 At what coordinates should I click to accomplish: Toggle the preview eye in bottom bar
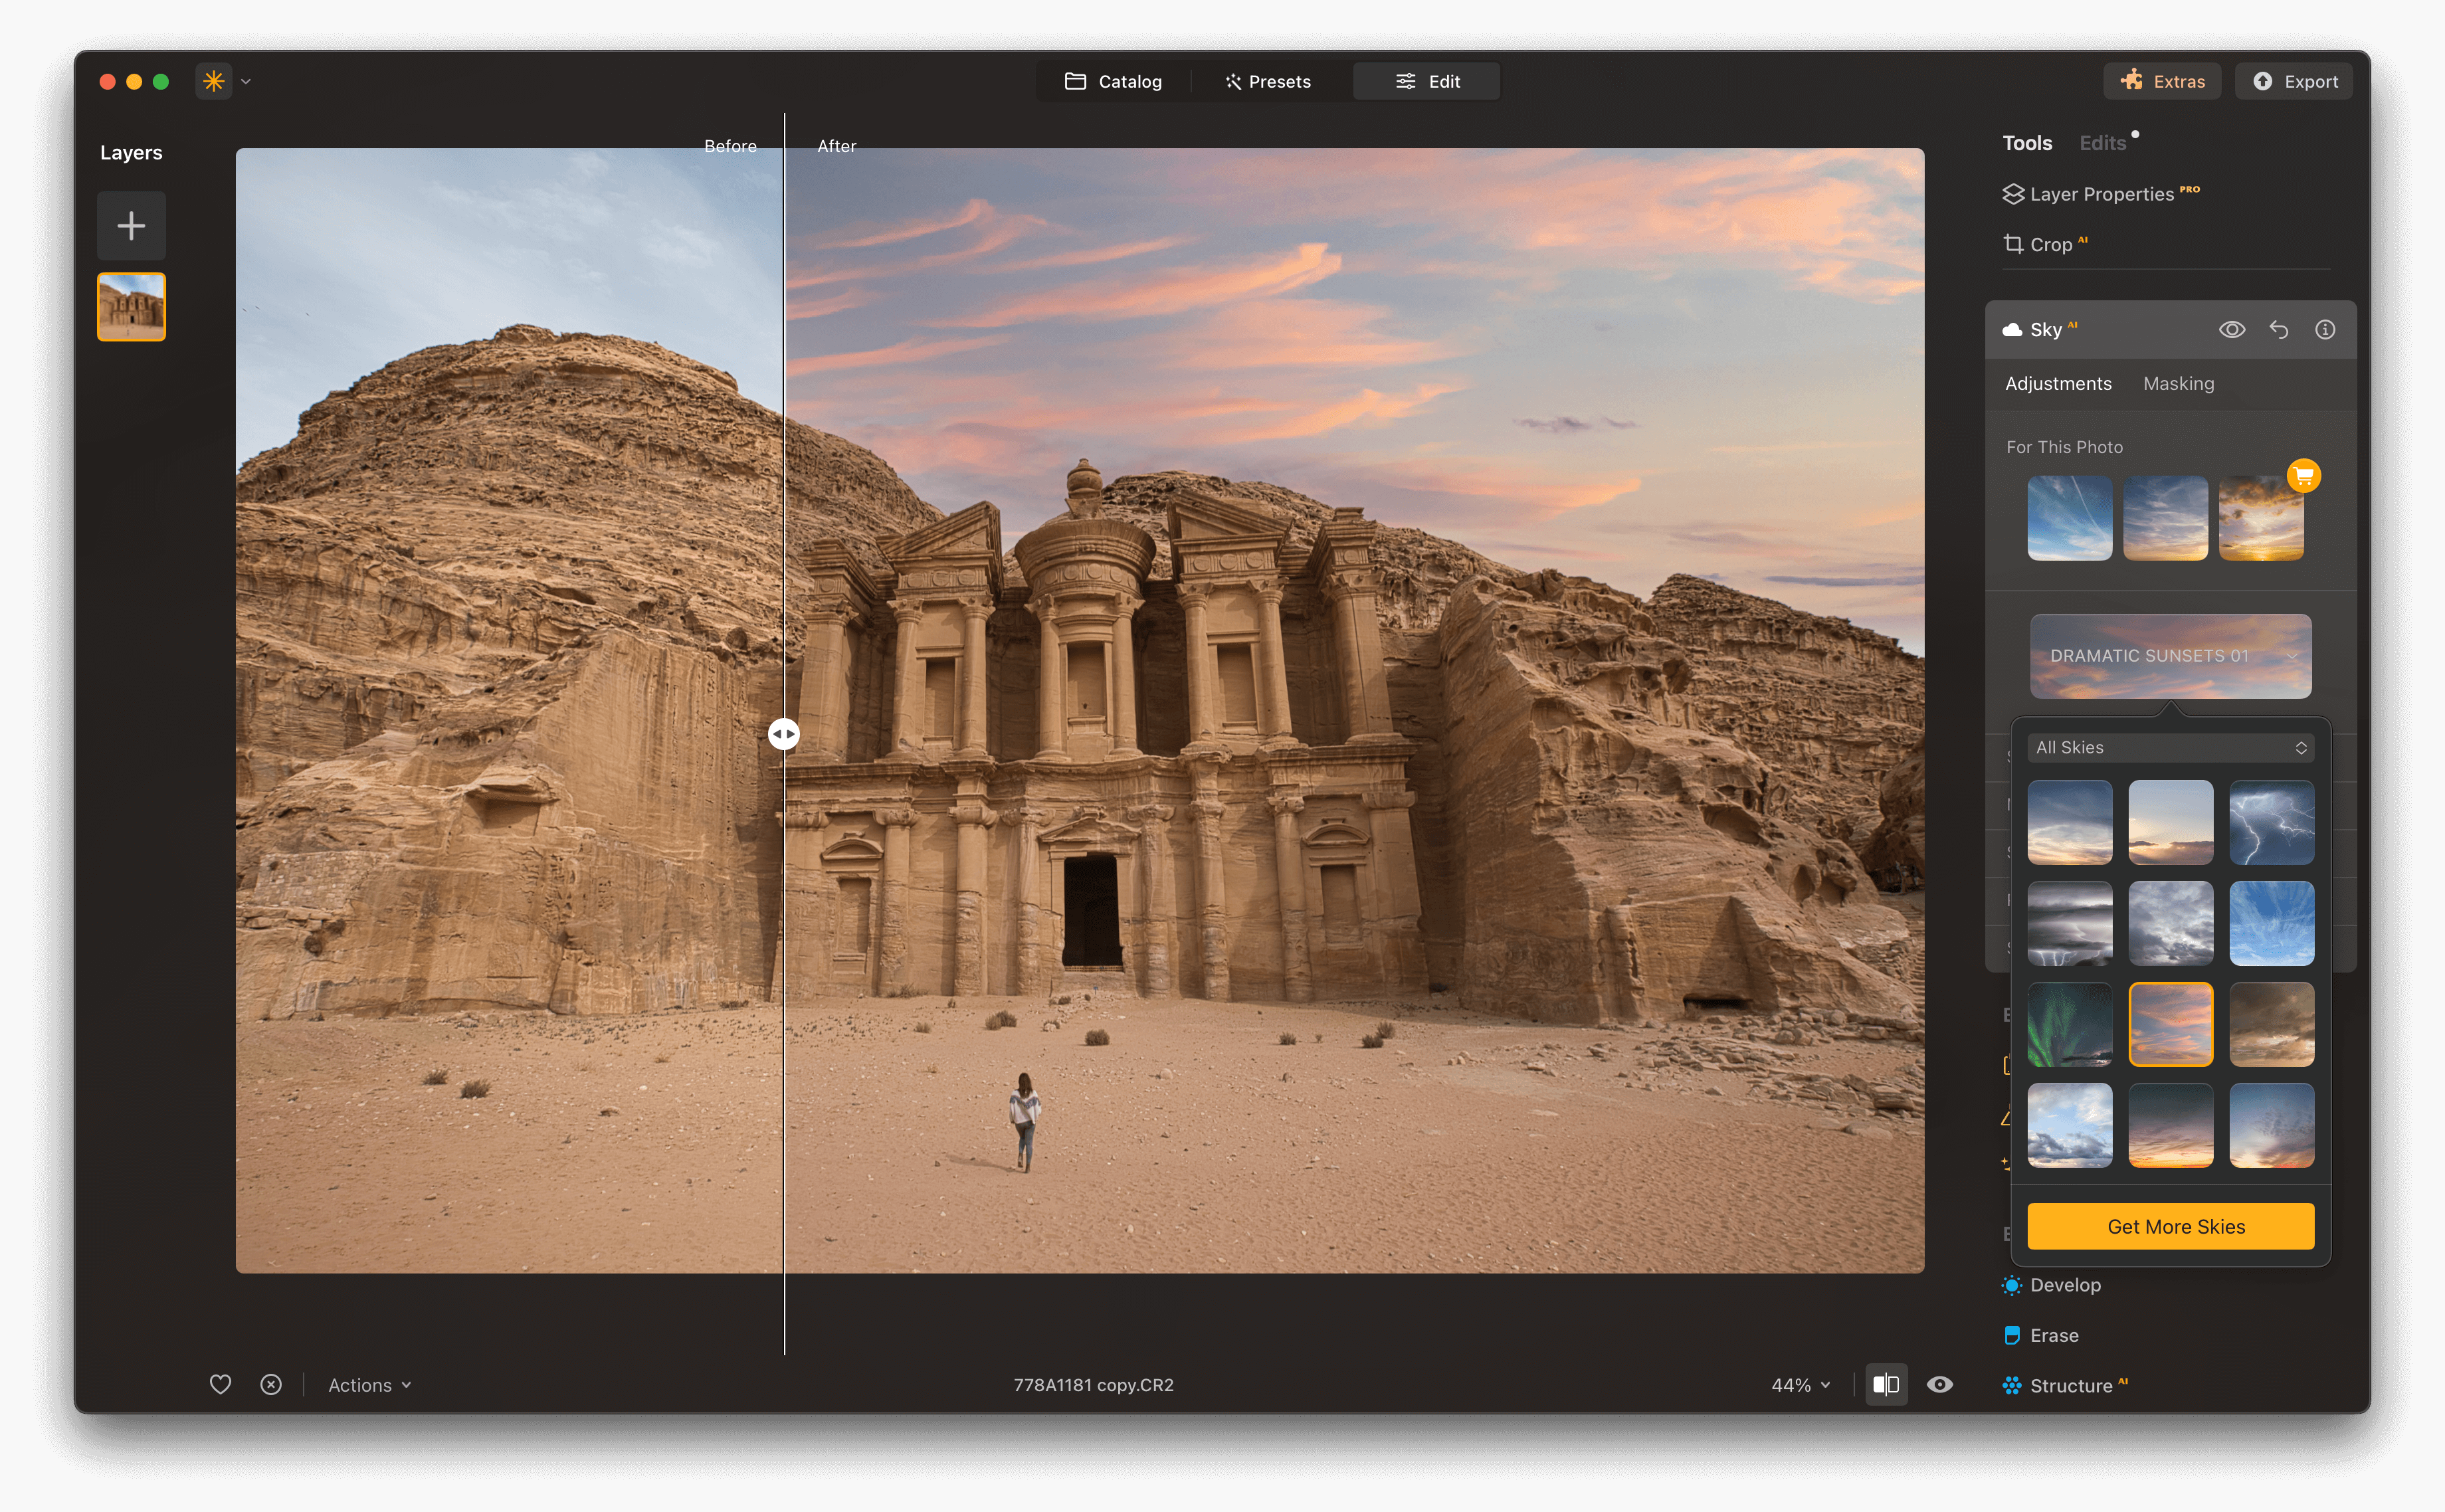pos(1940,1384)
